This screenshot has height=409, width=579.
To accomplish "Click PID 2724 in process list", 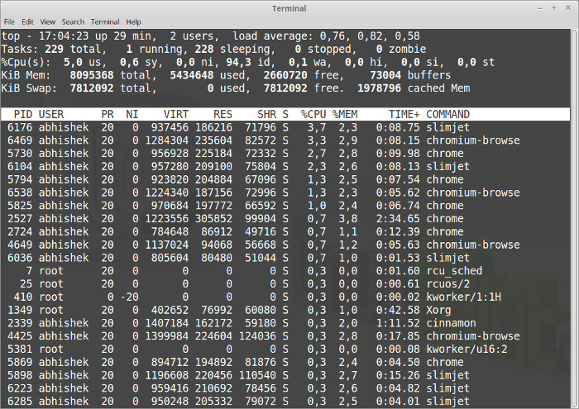I will point(20,231).
